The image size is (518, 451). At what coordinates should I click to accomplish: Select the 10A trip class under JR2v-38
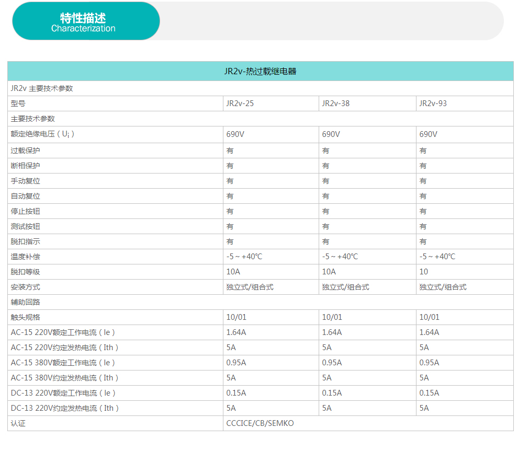(x=329, y=272)
